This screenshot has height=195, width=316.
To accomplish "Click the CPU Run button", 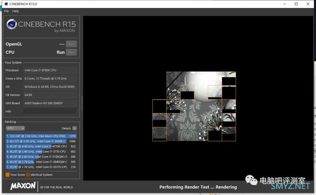I will [72, 52].
